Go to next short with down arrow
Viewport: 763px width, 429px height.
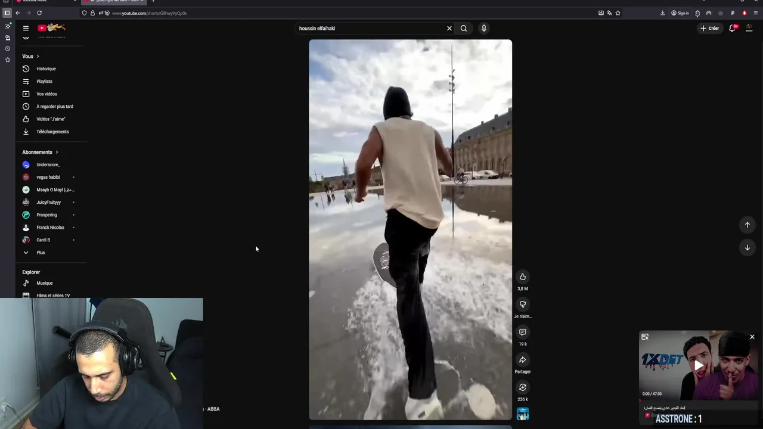tap(747, 247)
